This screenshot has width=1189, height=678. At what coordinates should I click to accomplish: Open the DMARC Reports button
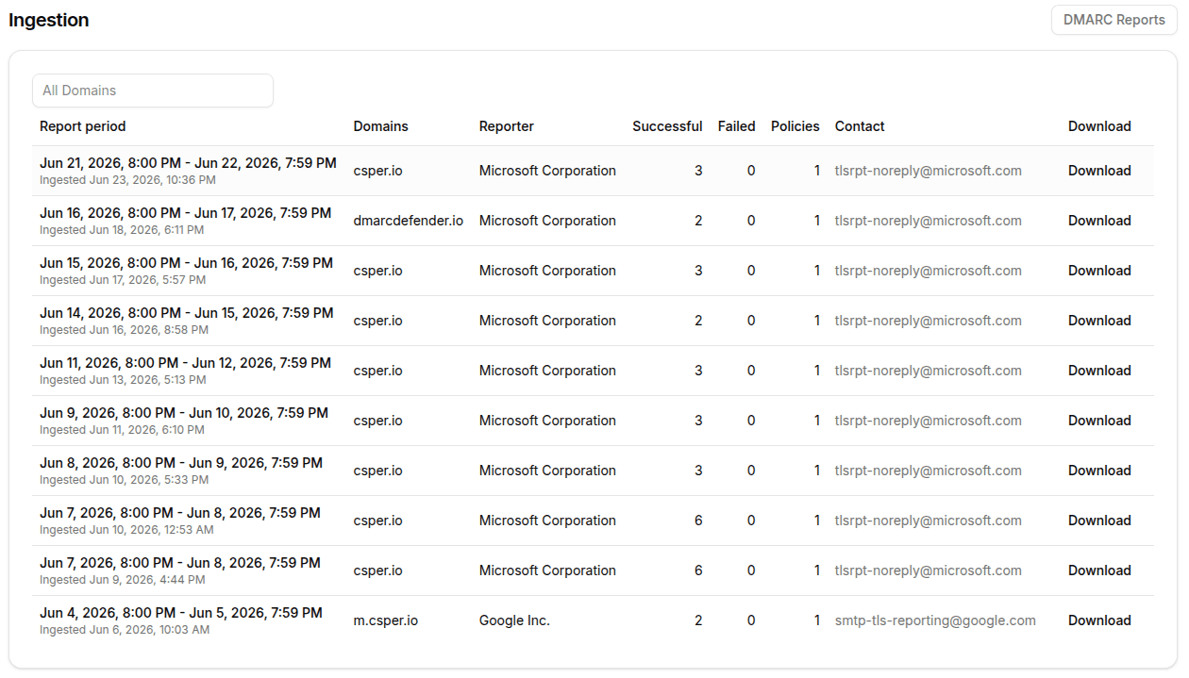click(1114, 20)
